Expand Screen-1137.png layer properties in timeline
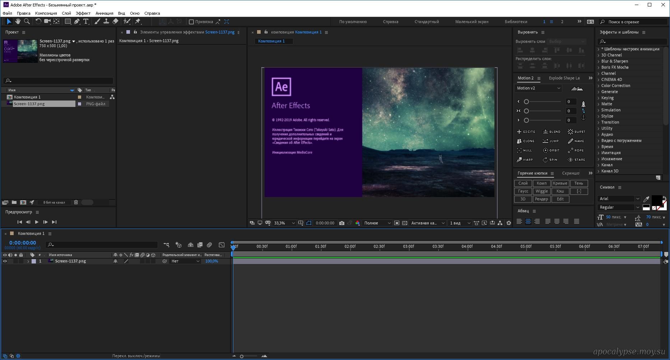670x360 pixels. [x=28, y=261]
